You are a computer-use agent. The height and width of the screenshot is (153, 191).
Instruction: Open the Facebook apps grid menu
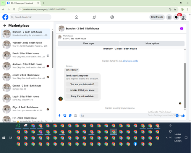click(x=169, y=17)
